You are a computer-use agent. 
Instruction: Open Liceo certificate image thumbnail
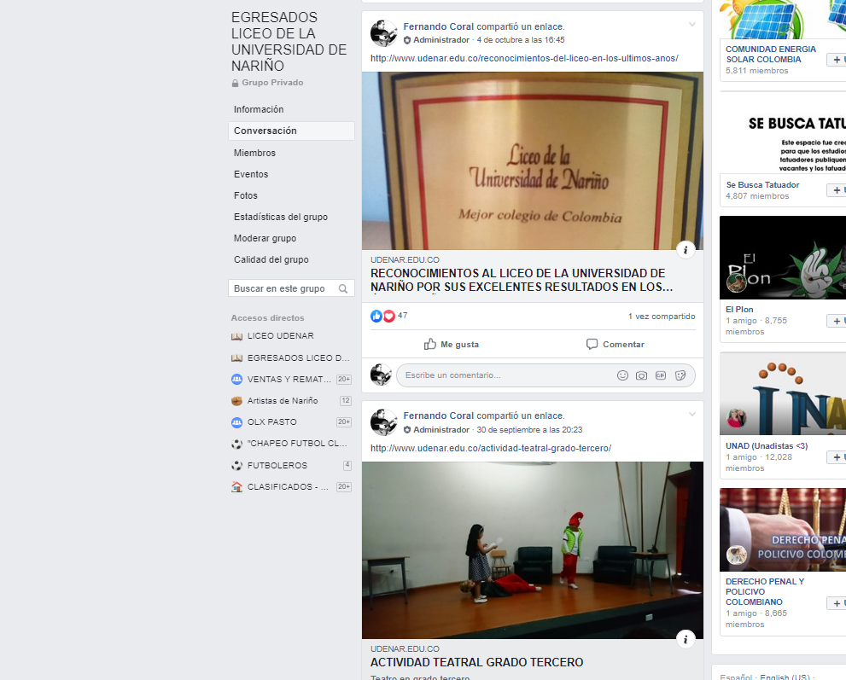pos(533,160)
